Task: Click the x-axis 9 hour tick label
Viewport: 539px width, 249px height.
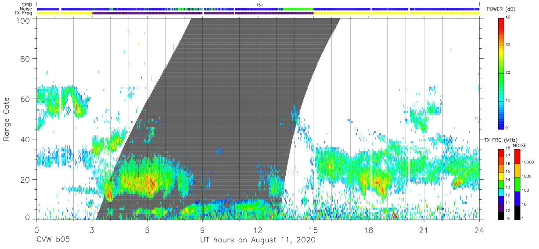Action: [203, 230]
